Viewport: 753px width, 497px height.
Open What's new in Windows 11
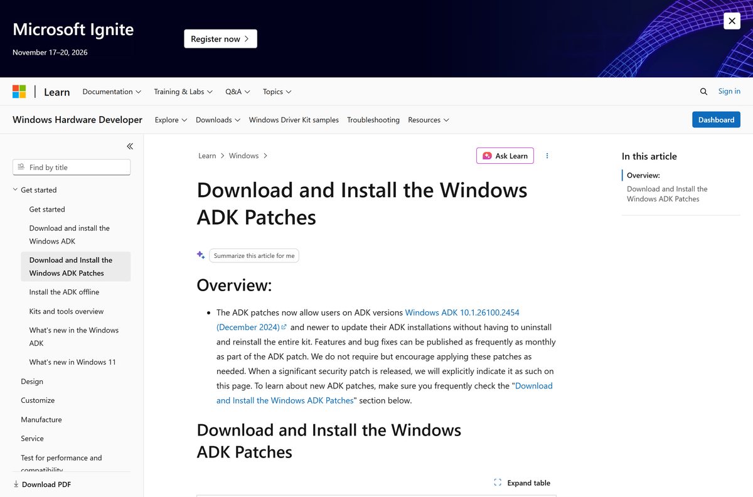[72, 362]
